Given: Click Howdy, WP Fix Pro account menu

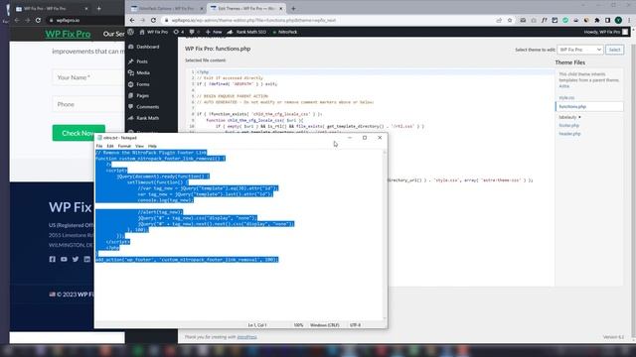Looking at the screenshot, I should (606, 32).
